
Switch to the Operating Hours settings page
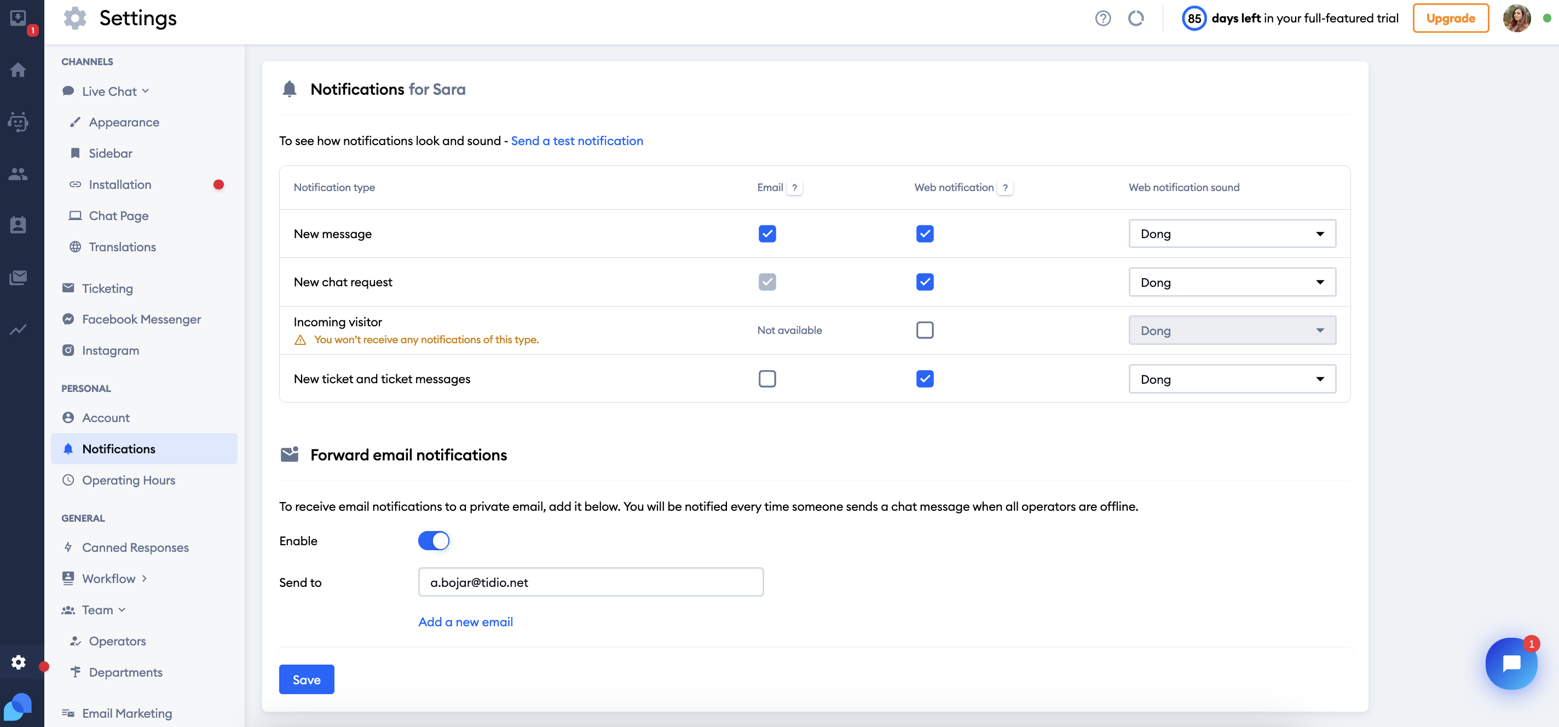pos(128,480)
